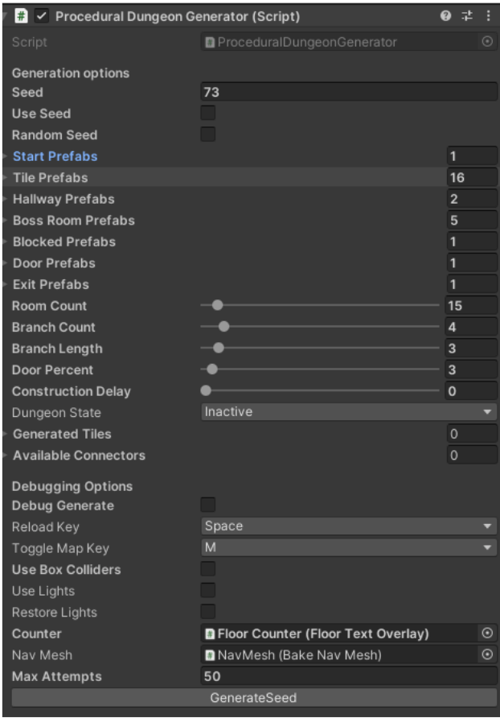
Task: Open the component preset selector icon
Action: [x=467, y=16]
